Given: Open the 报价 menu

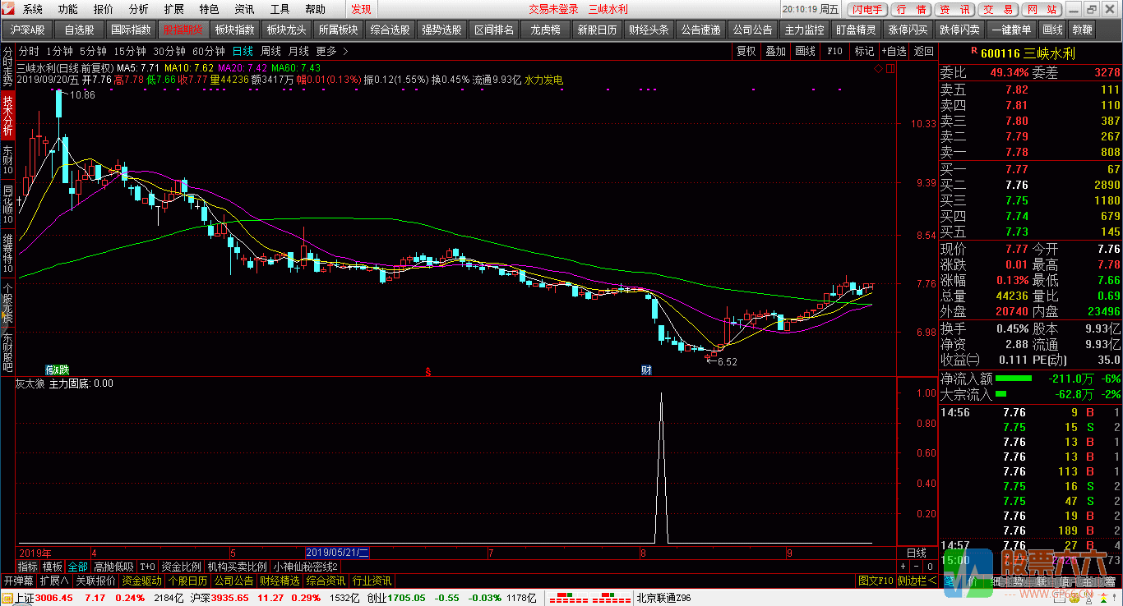Looking at the screenshot, I should point(104,9).
